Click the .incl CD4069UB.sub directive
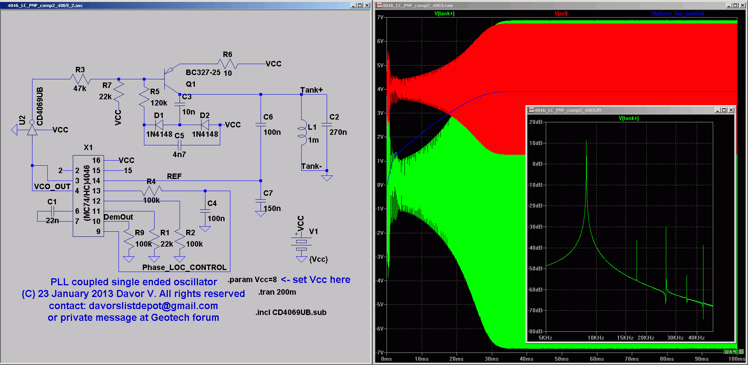The image size is (748, 365). coord(291,313)
